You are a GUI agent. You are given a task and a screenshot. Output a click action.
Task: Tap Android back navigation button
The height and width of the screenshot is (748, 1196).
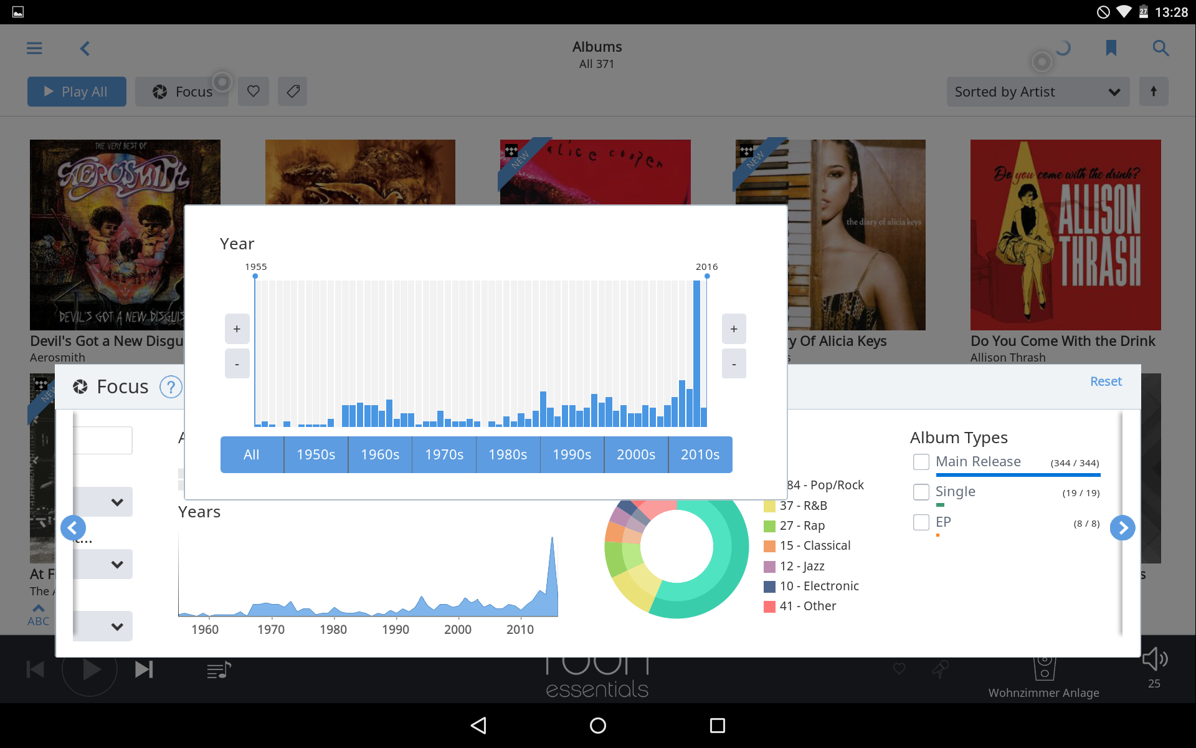click(478, 725)
